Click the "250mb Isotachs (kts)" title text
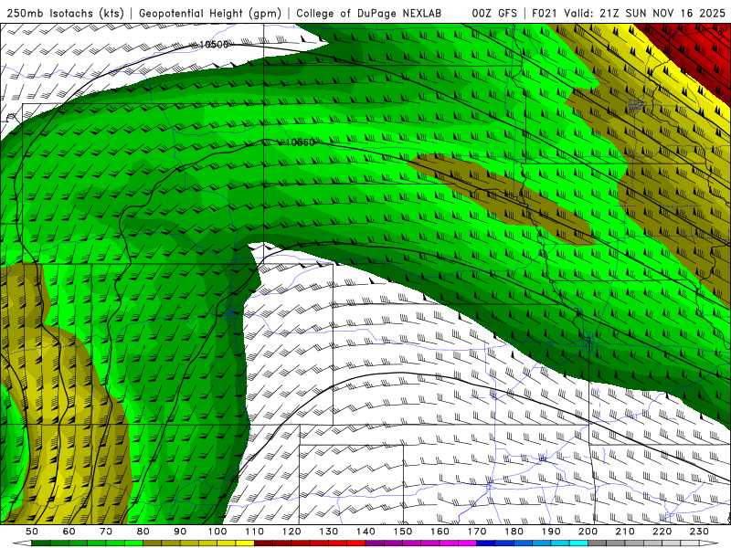Image resolution: width=731 pixels, height=548 pixels. tap(65, 14)
